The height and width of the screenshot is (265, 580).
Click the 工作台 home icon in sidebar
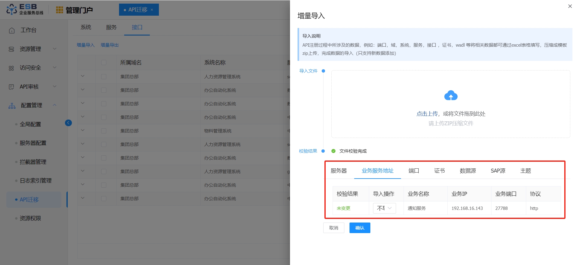[x=12, y=30]
